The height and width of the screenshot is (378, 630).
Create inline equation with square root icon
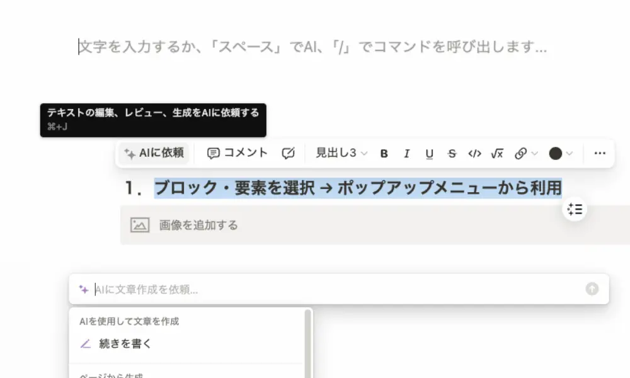click(497, 154)
